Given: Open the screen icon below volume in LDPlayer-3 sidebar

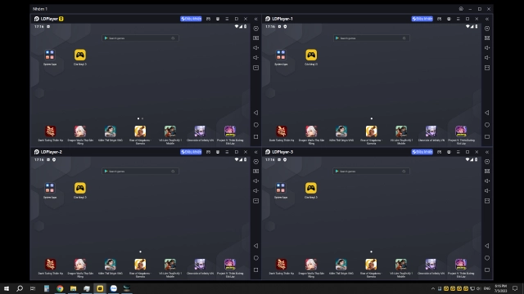Looking at the screenshot, I should (487, 201).
